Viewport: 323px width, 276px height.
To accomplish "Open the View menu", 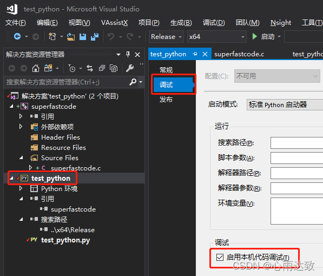I will coord(80,23).
